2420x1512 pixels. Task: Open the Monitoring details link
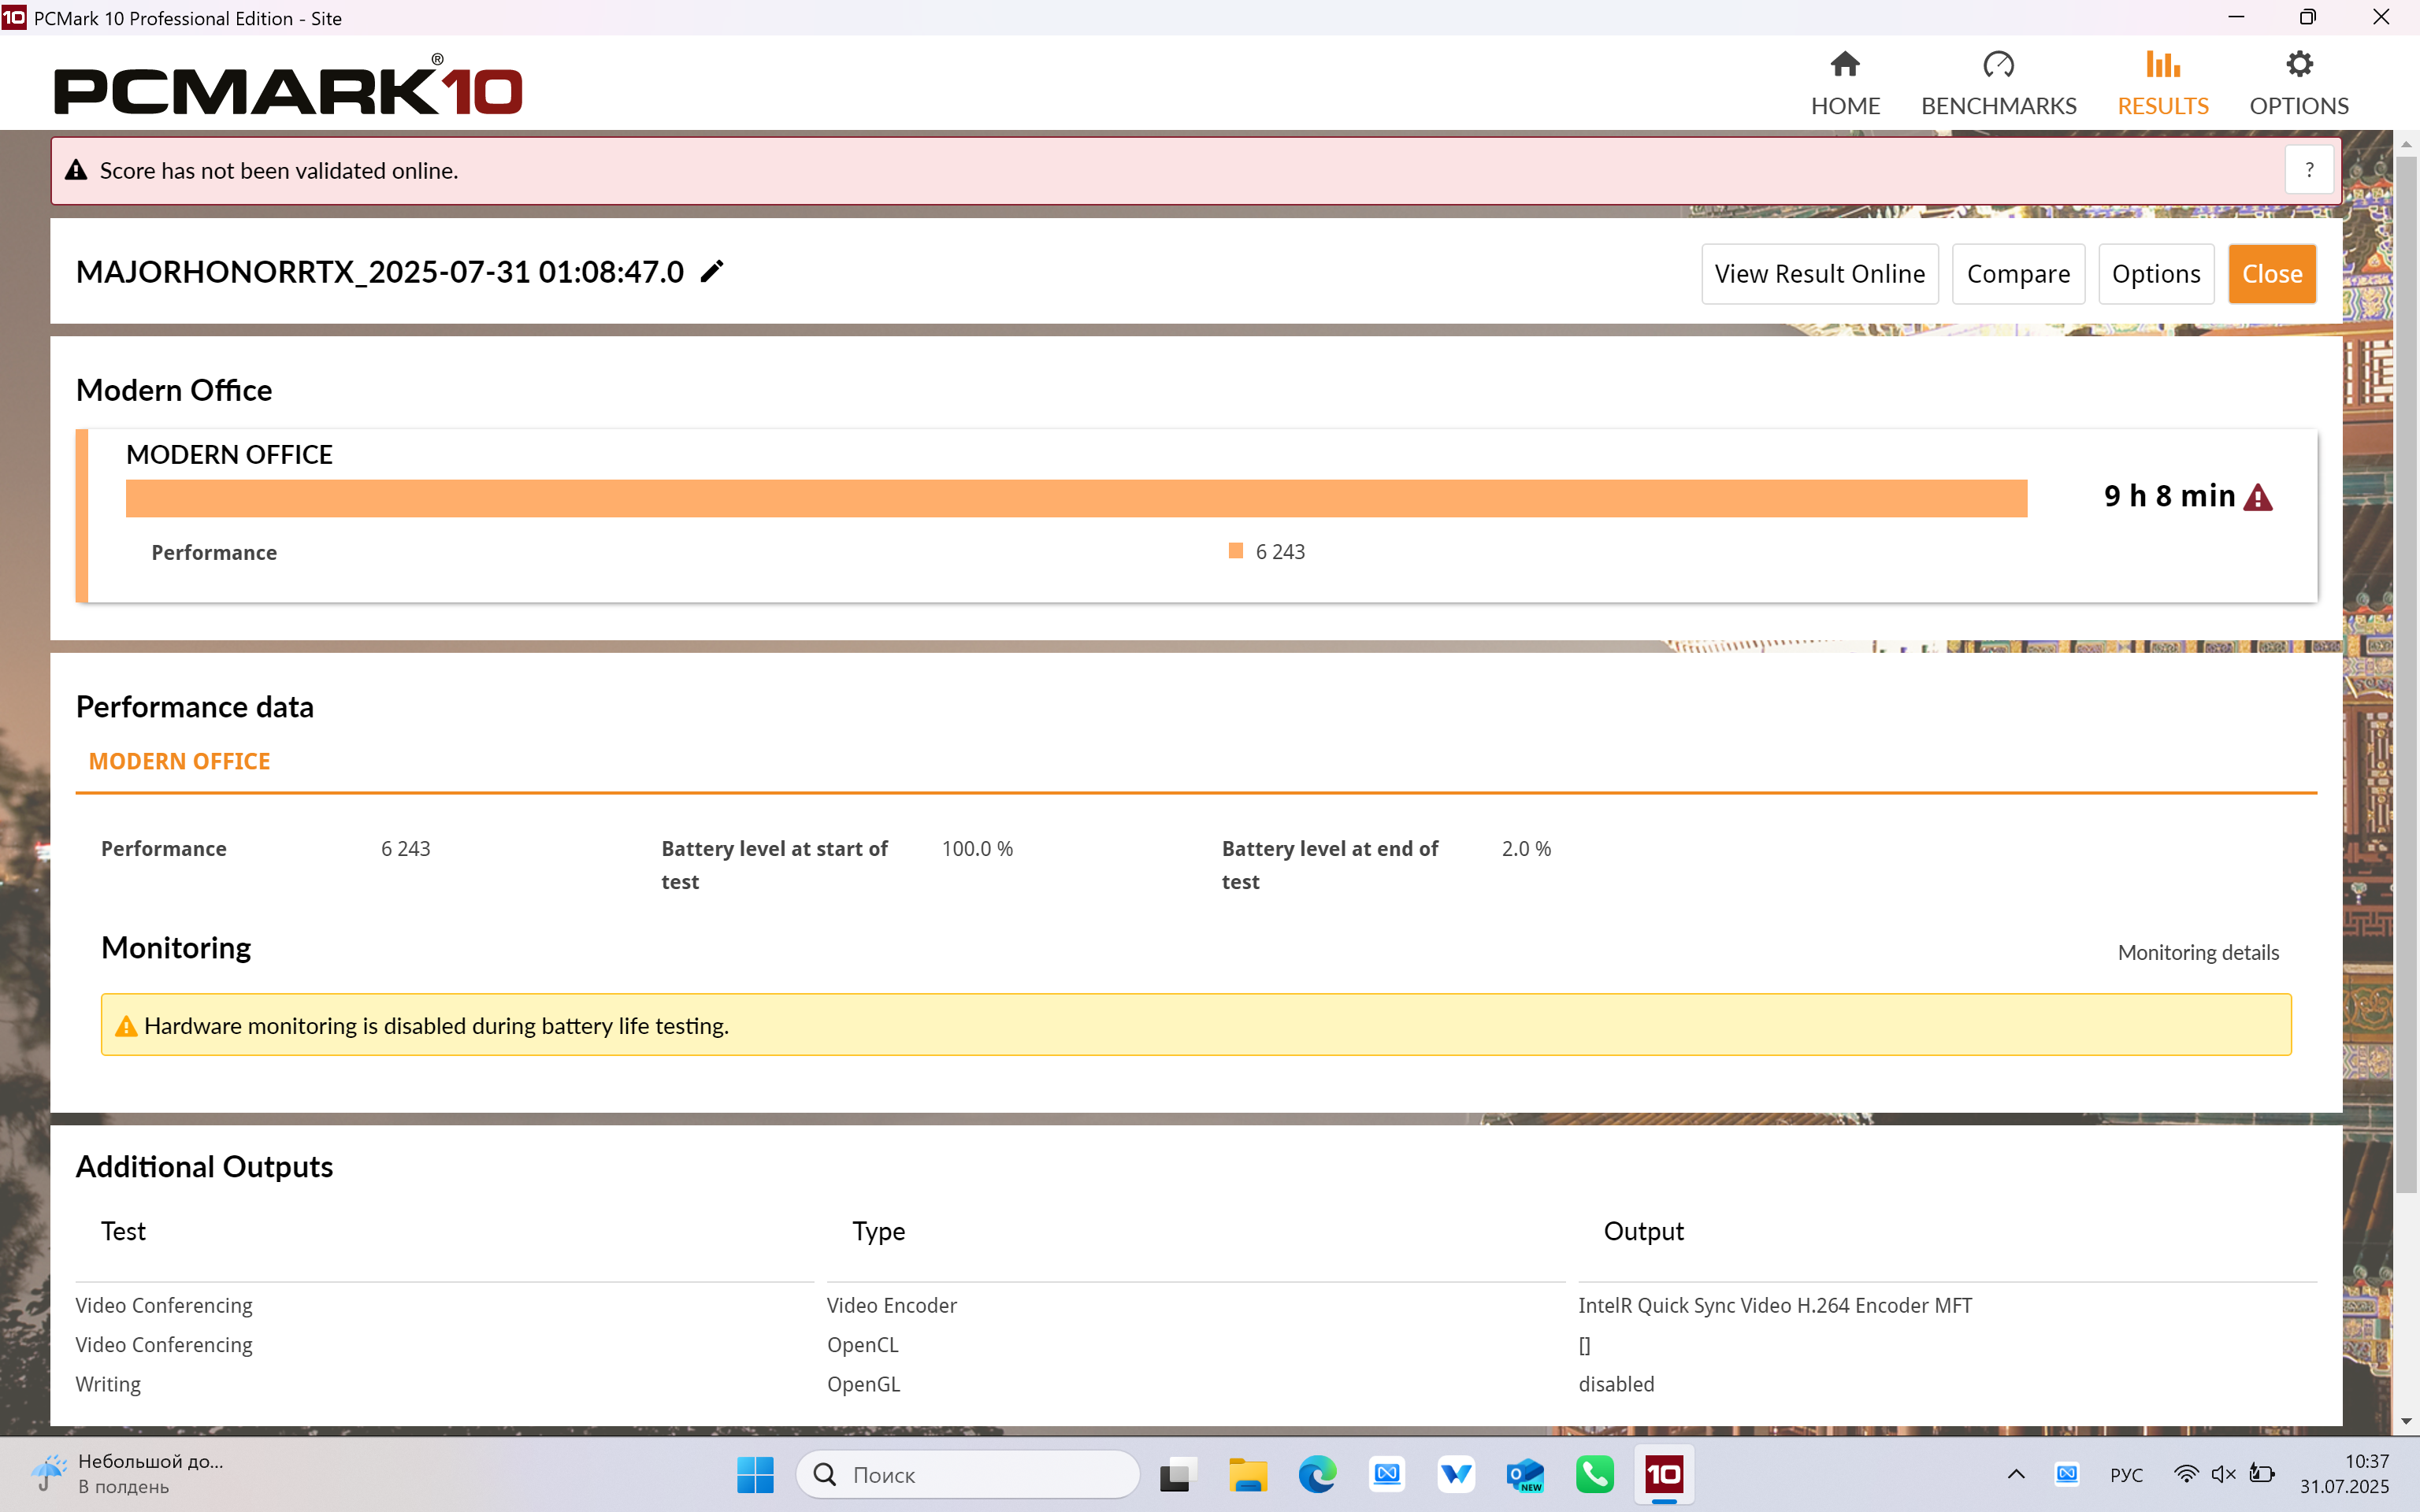click(x=2197, y=952)
